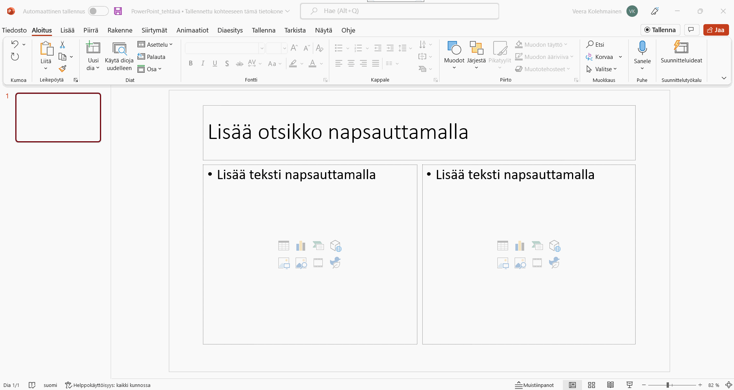This screenshot has height=390, width=734.
Task: Expand the Osa section dropdown
Action: pyautogui.click(x=150, y=69)
